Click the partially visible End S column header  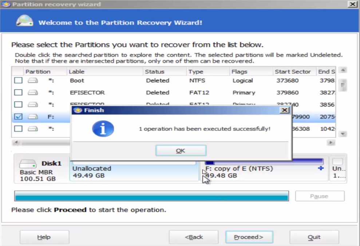326,72
